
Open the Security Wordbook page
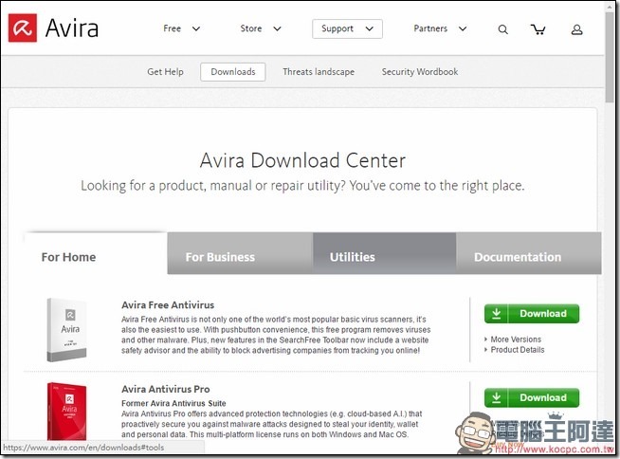[x=420, y=72]
